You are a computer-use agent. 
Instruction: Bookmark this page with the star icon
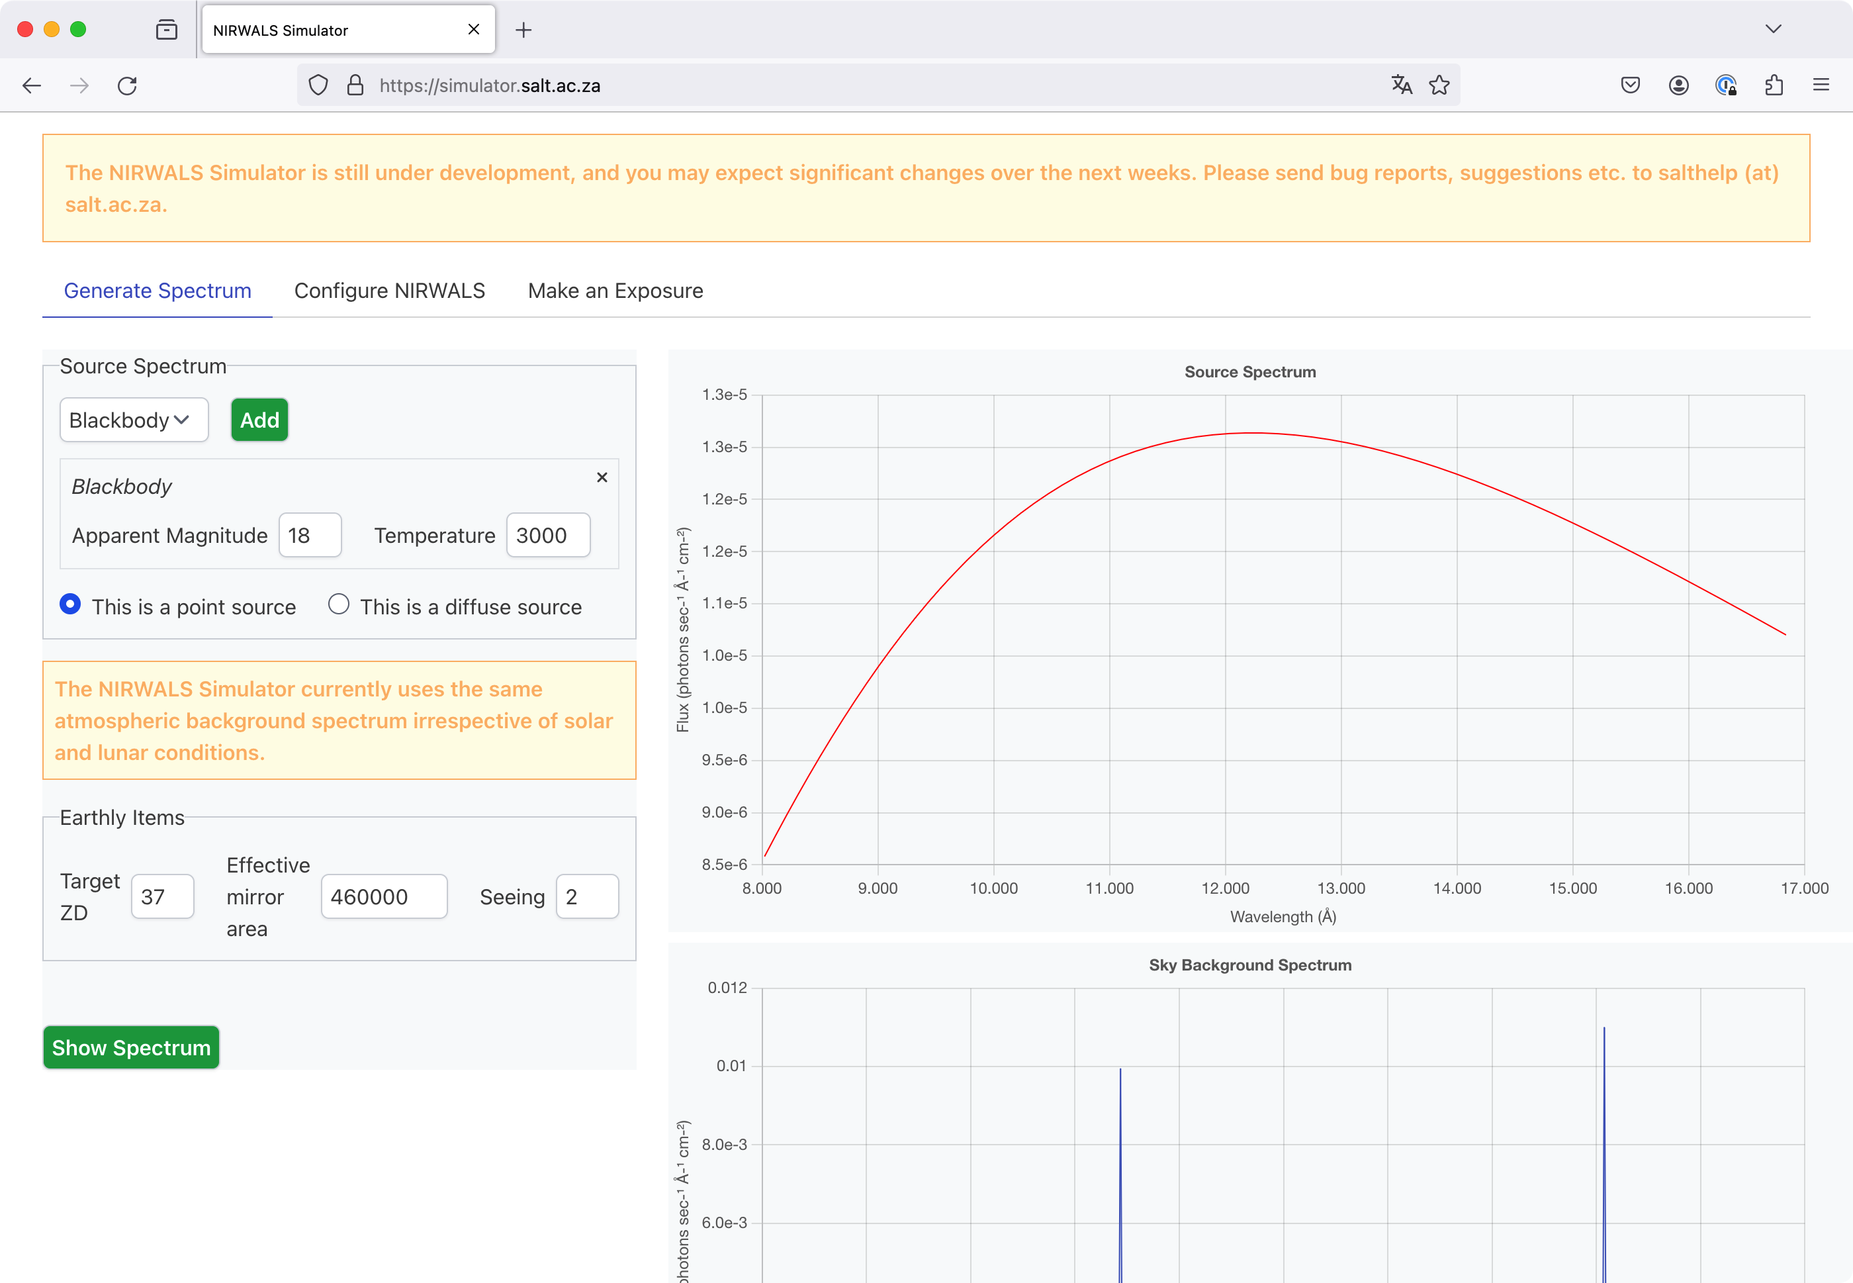pyautogui.click(x=1439, y=85)
